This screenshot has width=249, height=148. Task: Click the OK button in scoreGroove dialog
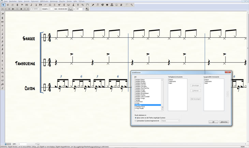[213, 122]
